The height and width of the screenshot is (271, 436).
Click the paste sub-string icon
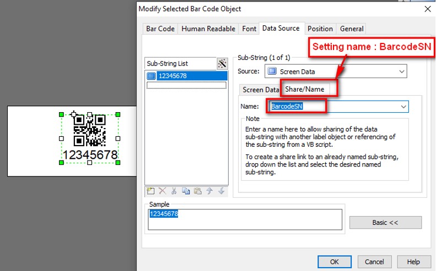198,191
